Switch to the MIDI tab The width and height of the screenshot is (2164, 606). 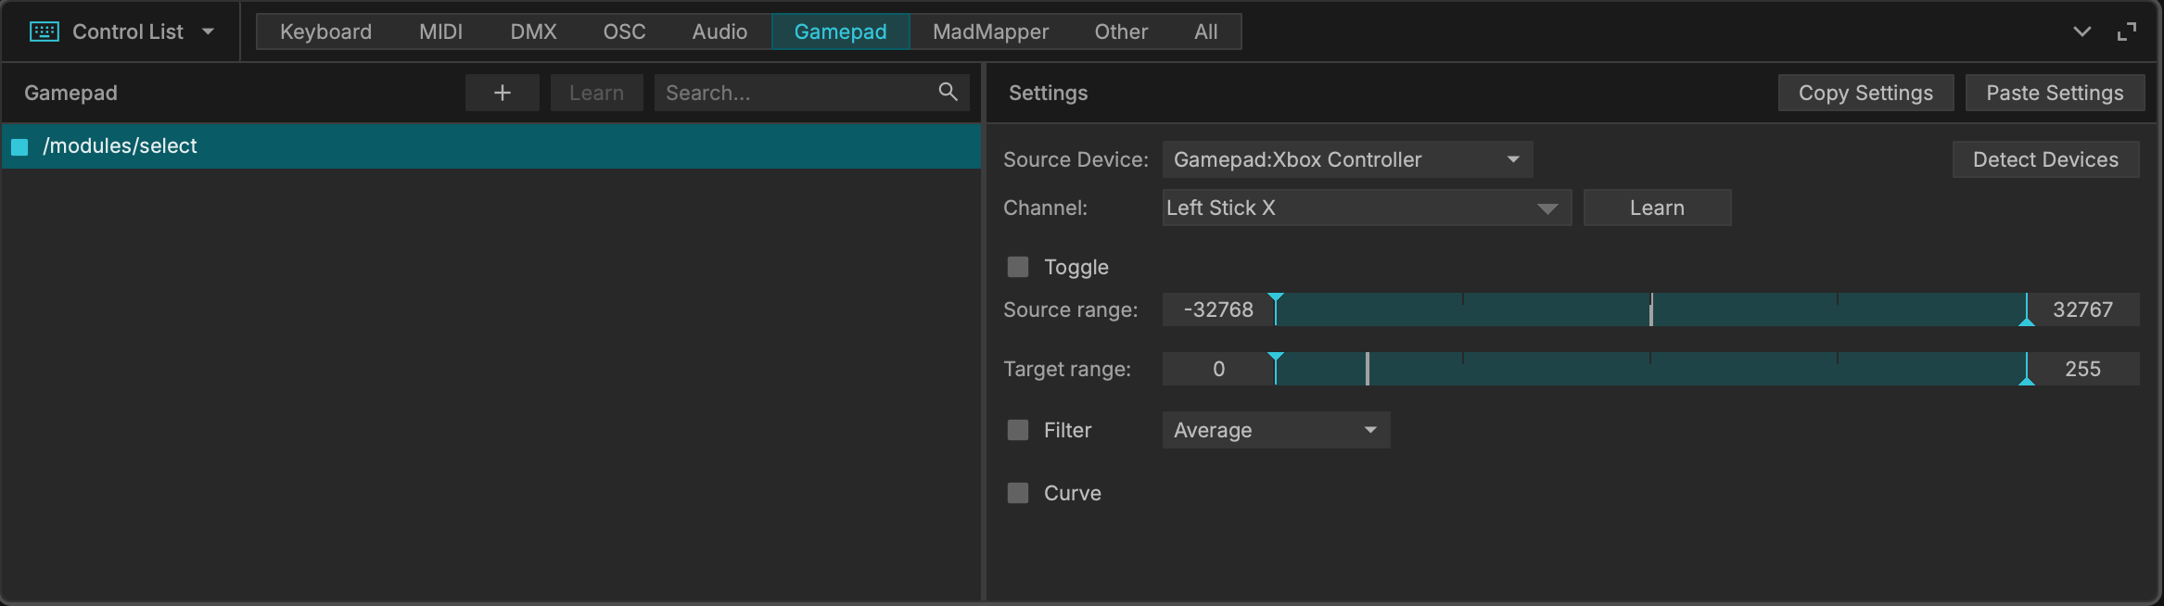point(440,32)
